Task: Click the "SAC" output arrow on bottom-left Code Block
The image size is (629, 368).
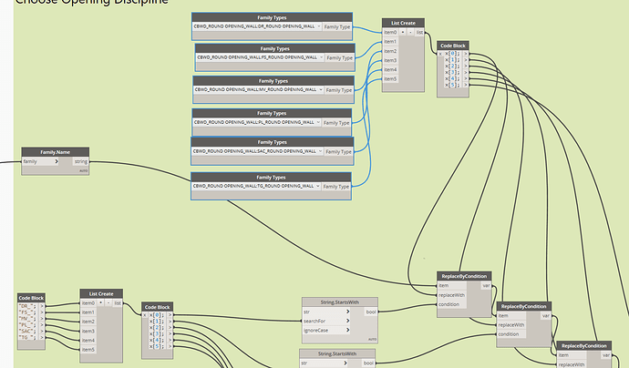Action: point(42,332)
